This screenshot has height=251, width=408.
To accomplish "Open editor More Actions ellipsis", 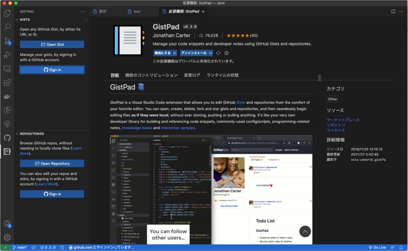I will pyautogui.click(x=402, y=11).
